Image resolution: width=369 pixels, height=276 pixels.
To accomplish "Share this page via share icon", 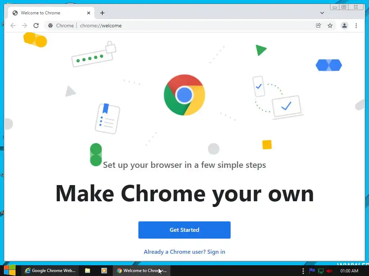I will click(319, 26).
